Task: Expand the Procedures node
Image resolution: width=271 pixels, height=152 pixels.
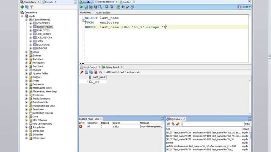Action: coord(26,63)
